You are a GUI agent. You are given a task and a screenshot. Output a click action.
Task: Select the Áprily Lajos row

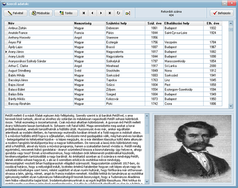pyautogui.click(x=113, y=47)
